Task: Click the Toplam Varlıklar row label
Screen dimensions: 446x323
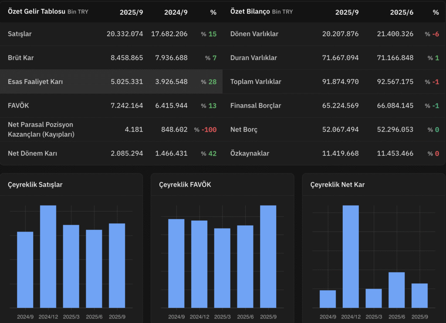Action: click(x=256, y=82)
